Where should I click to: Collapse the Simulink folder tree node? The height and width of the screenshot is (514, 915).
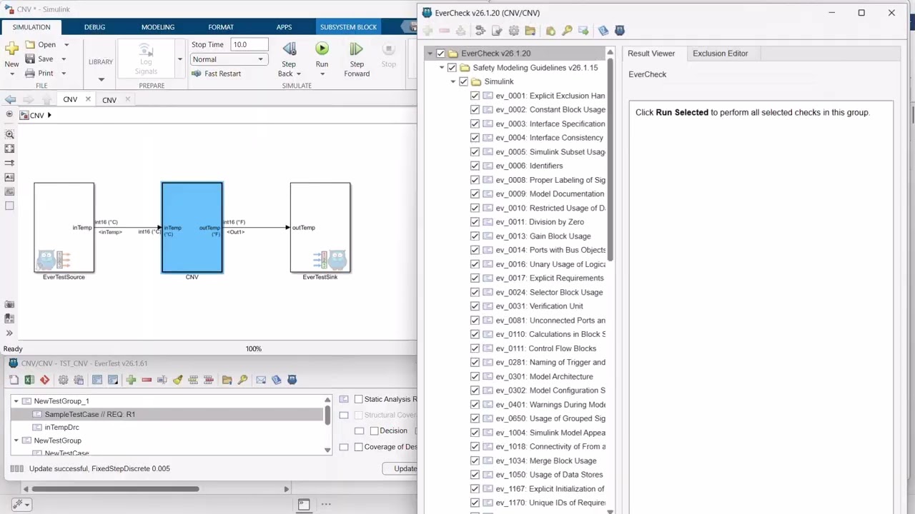point(453,81)
